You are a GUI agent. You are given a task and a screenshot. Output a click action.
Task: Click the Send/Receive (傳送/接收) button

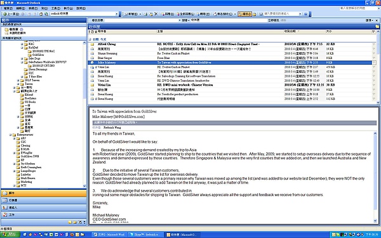coord(223,14)
